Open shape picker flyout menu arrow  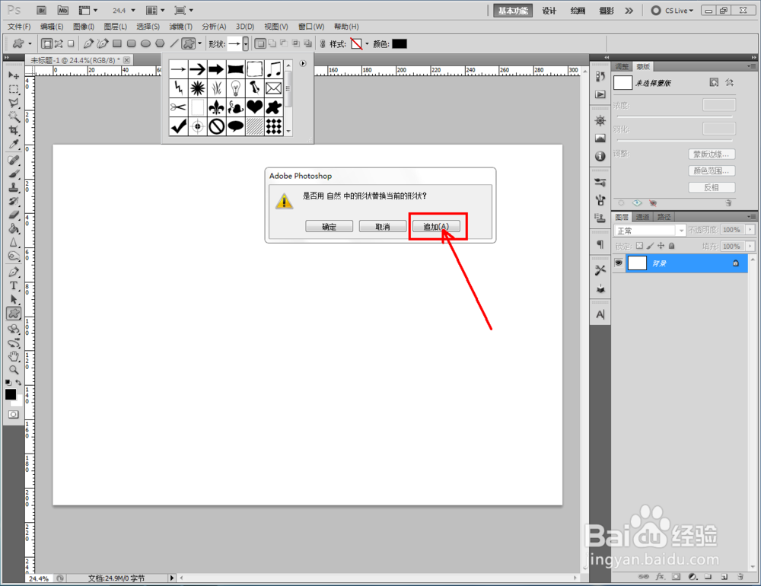pyautogui.click(x=303, y=64)
